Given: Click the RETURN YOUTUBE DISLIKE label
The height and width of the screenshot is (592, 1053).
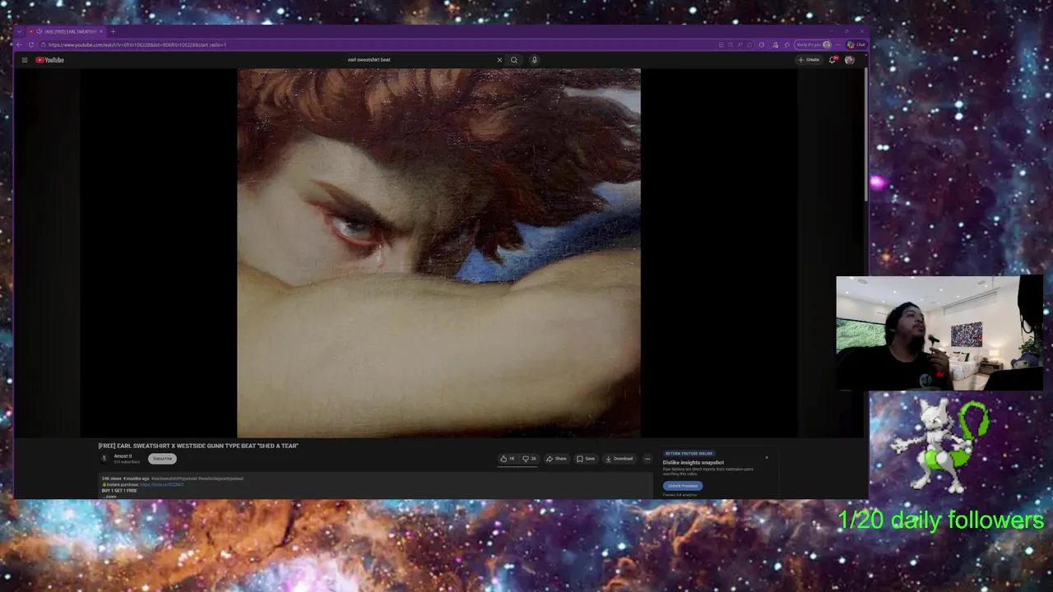Looking at the screenshot, I should 689,453.
